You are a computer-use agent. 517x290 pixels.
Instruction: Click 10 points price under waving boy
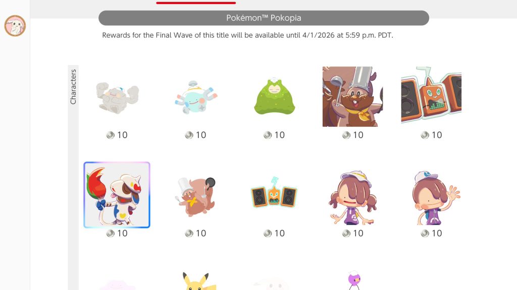[431, 234]
